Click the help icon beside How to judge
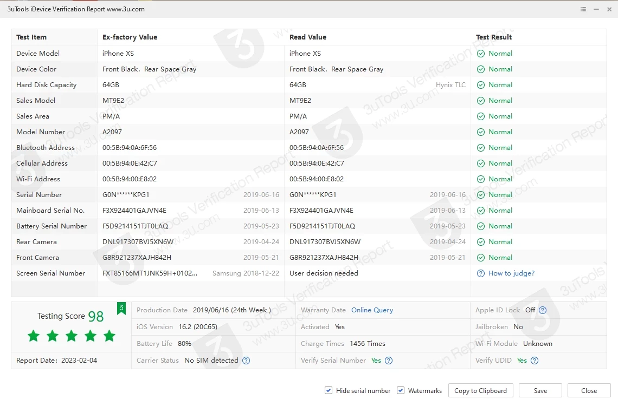Screen dimensions: 618x406 pos(481,273)
